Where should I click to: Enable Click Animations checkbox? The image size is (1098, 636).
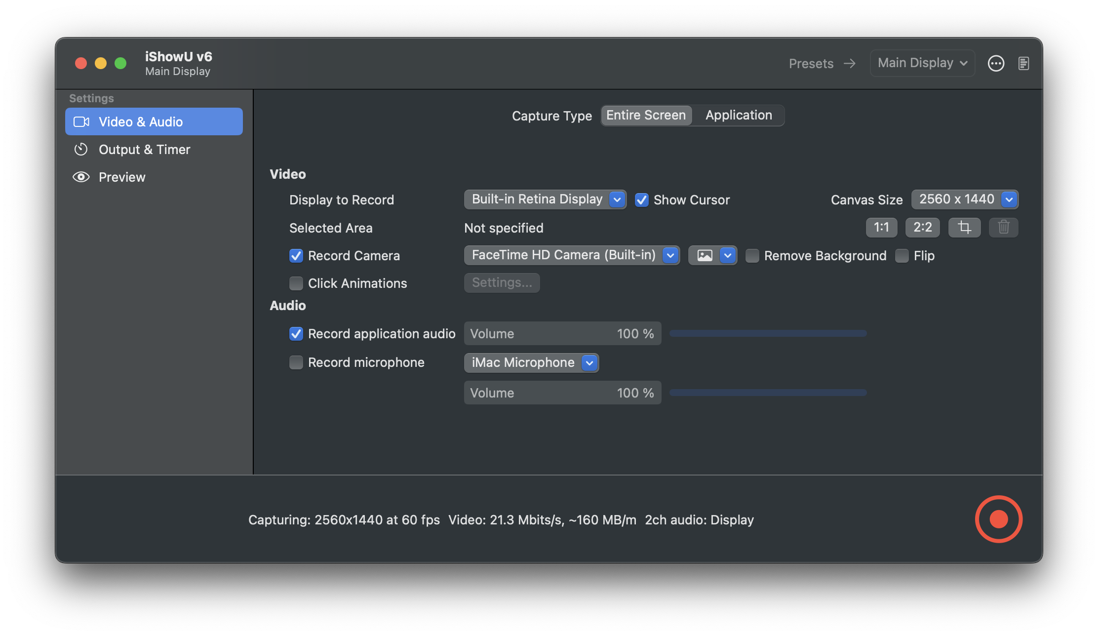pyautogui.click(x=296, y=283)
